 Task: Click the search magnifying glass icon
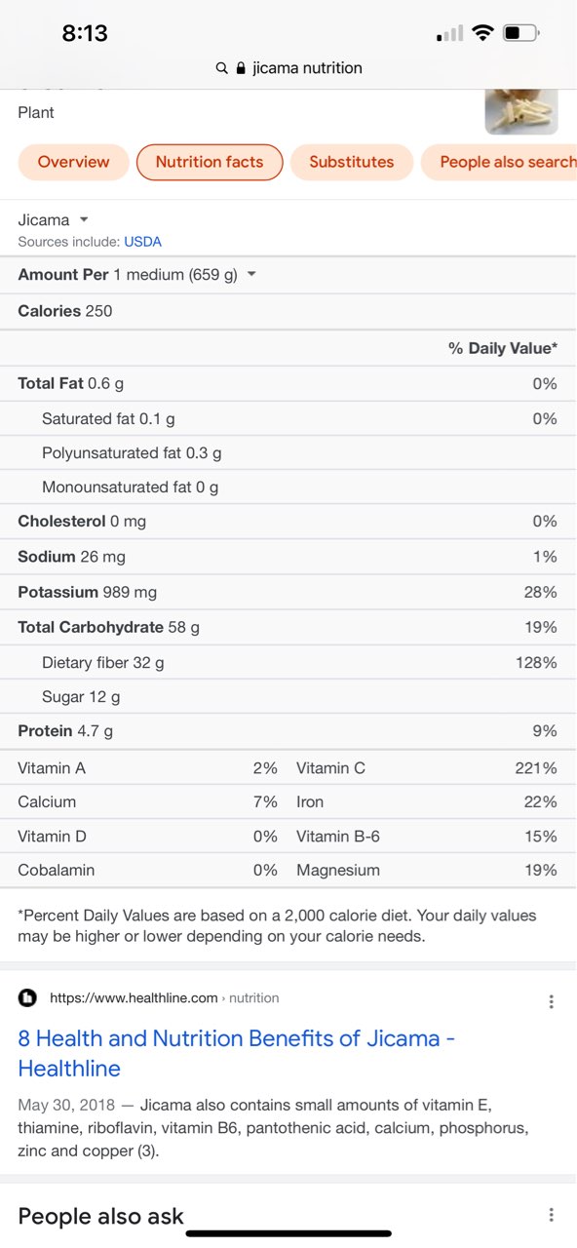click(x=221, y=68)
